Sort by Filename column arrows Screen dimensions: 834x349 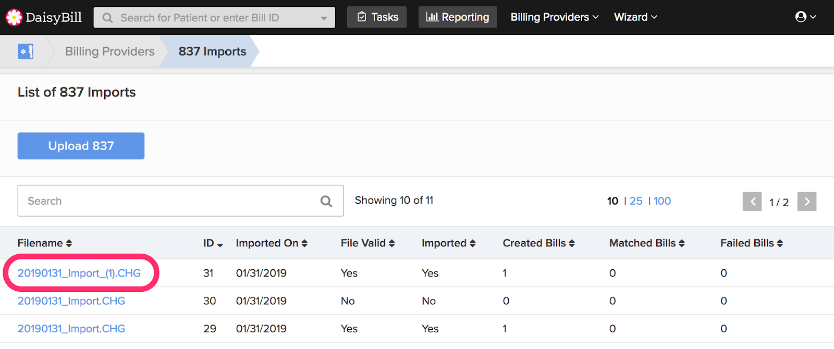tap(69, 243)
